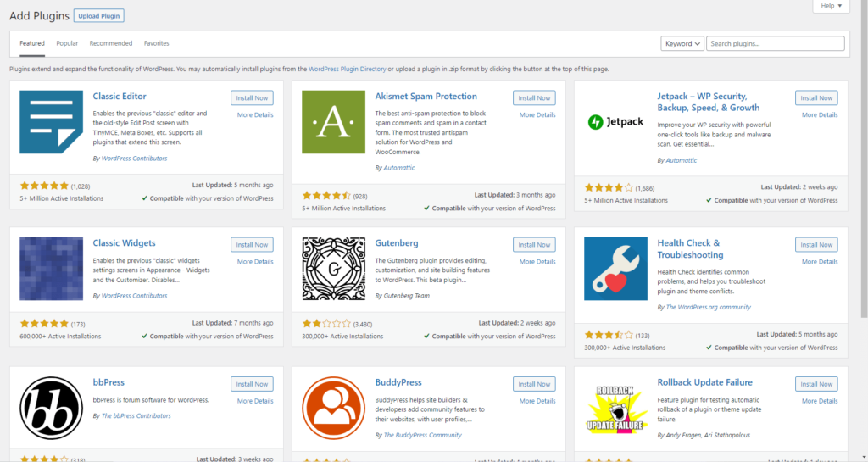Click the Classic Widgets plugin icon
Image resolution: width=868 pixels, height=462 pixels.
pos(51,269)
